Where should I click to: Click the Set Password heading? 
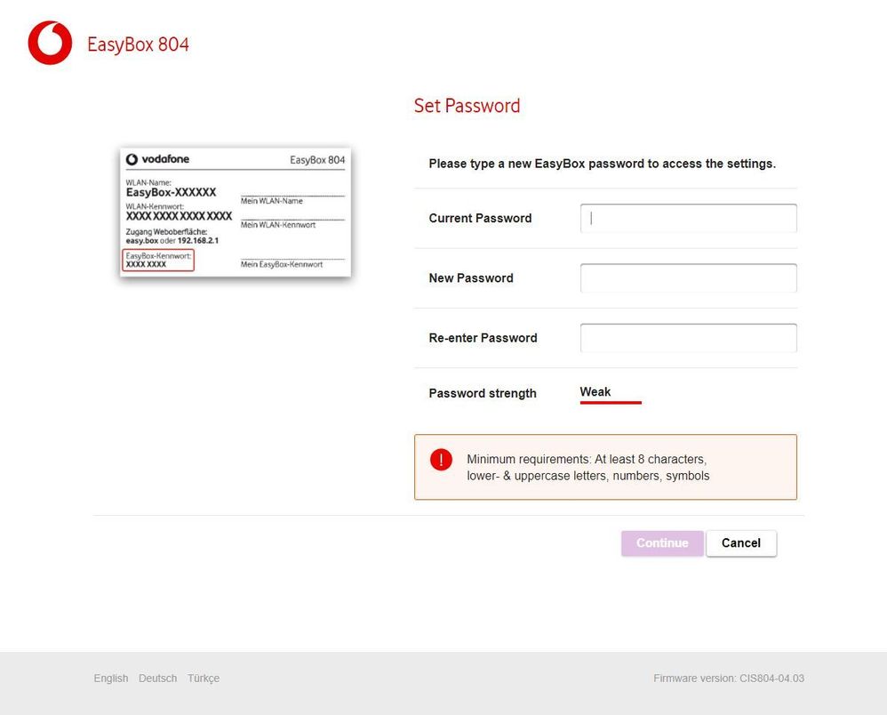[x=467, y=106]
